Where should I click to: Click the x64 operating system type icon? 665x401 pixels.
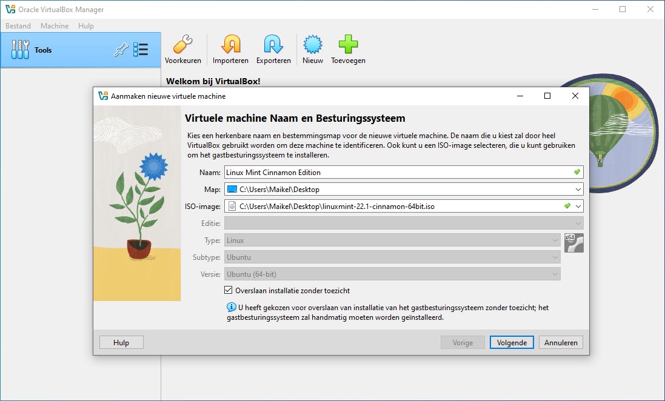click(574, 243)
